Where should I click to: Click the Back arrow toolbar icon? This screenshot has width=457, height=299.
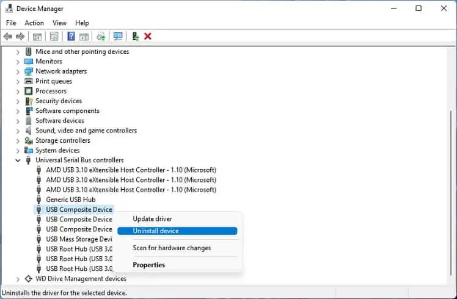pyautogui.click(x=7, y=37)
